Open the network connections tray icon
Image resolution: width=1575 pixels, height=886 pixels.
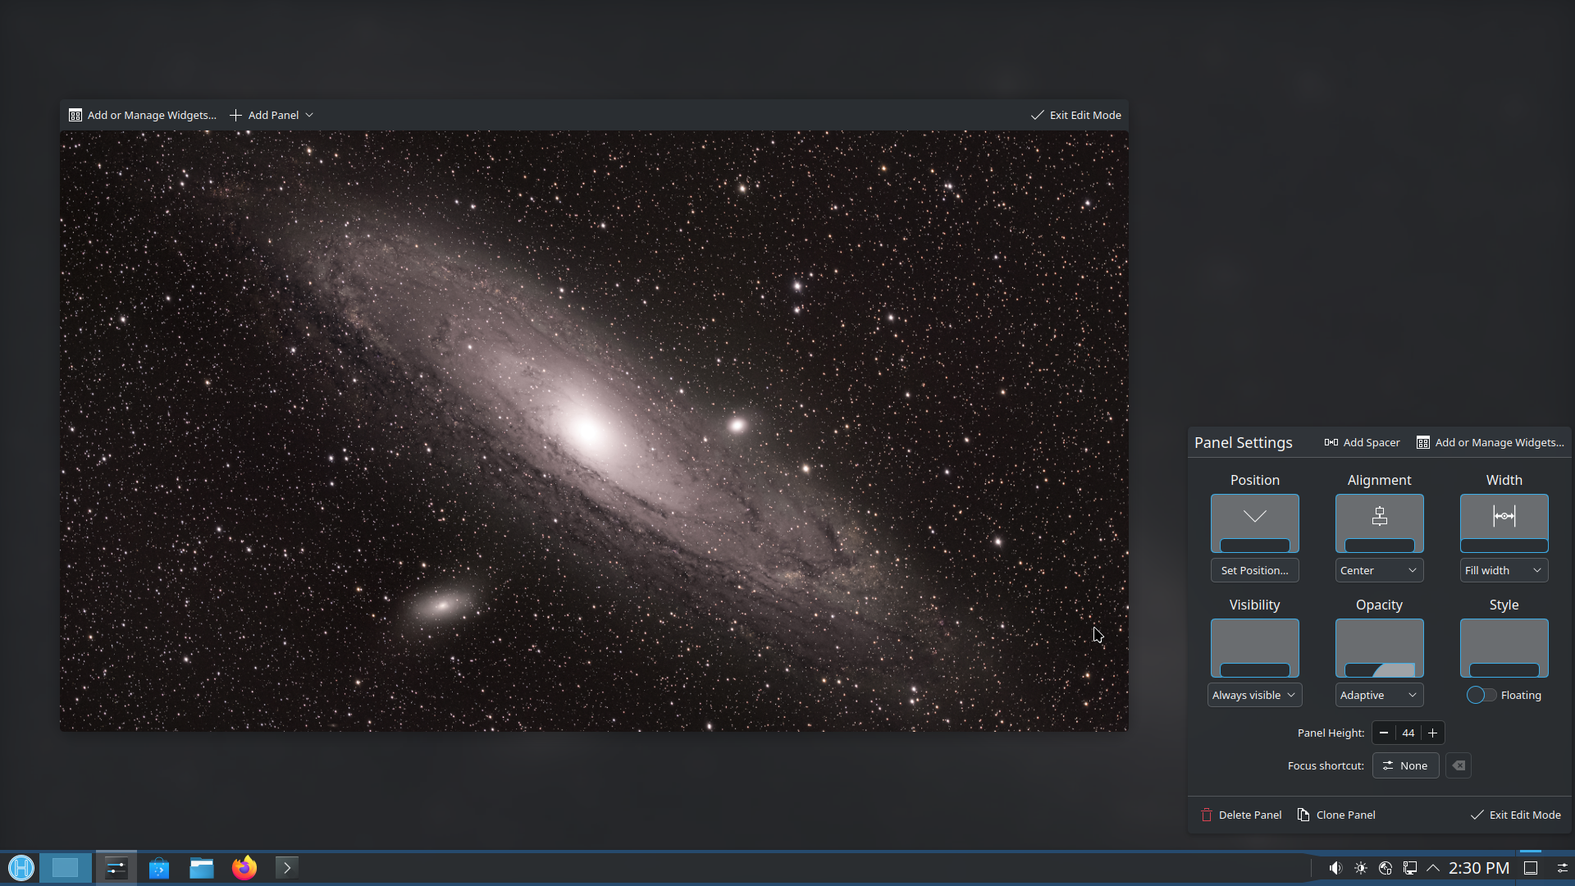(1410, 868)
